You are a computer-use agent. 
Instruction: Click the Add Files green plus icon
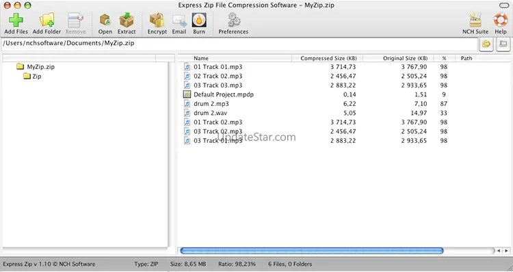pos(16,21)
